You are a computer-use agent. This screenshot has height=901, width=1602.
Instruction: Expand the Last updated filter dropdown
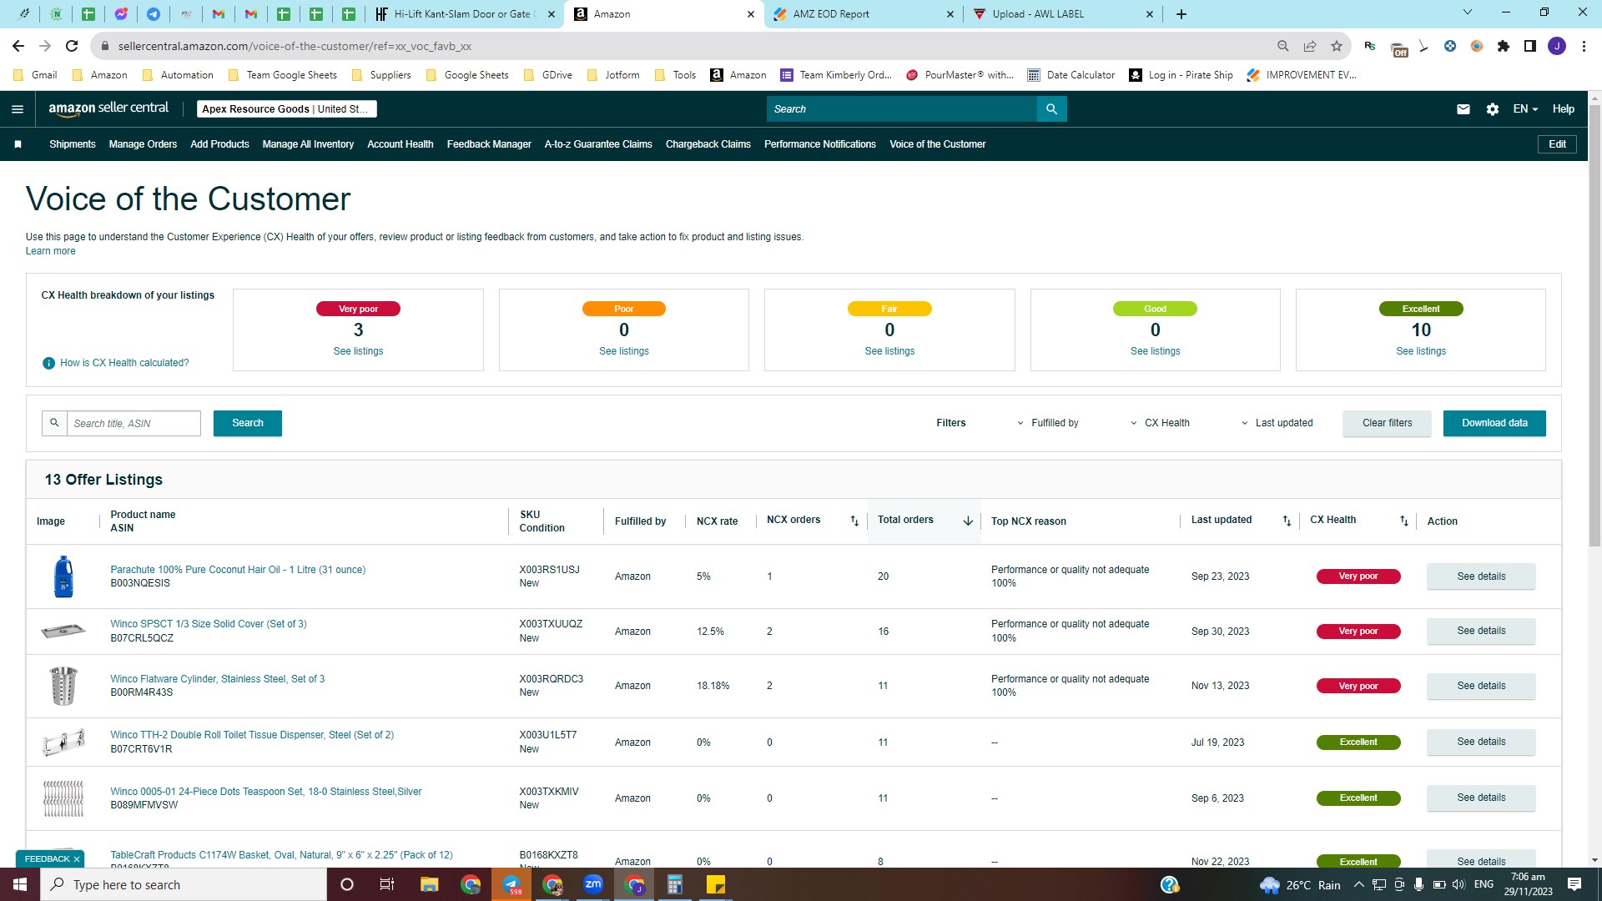pos(1277,423)
